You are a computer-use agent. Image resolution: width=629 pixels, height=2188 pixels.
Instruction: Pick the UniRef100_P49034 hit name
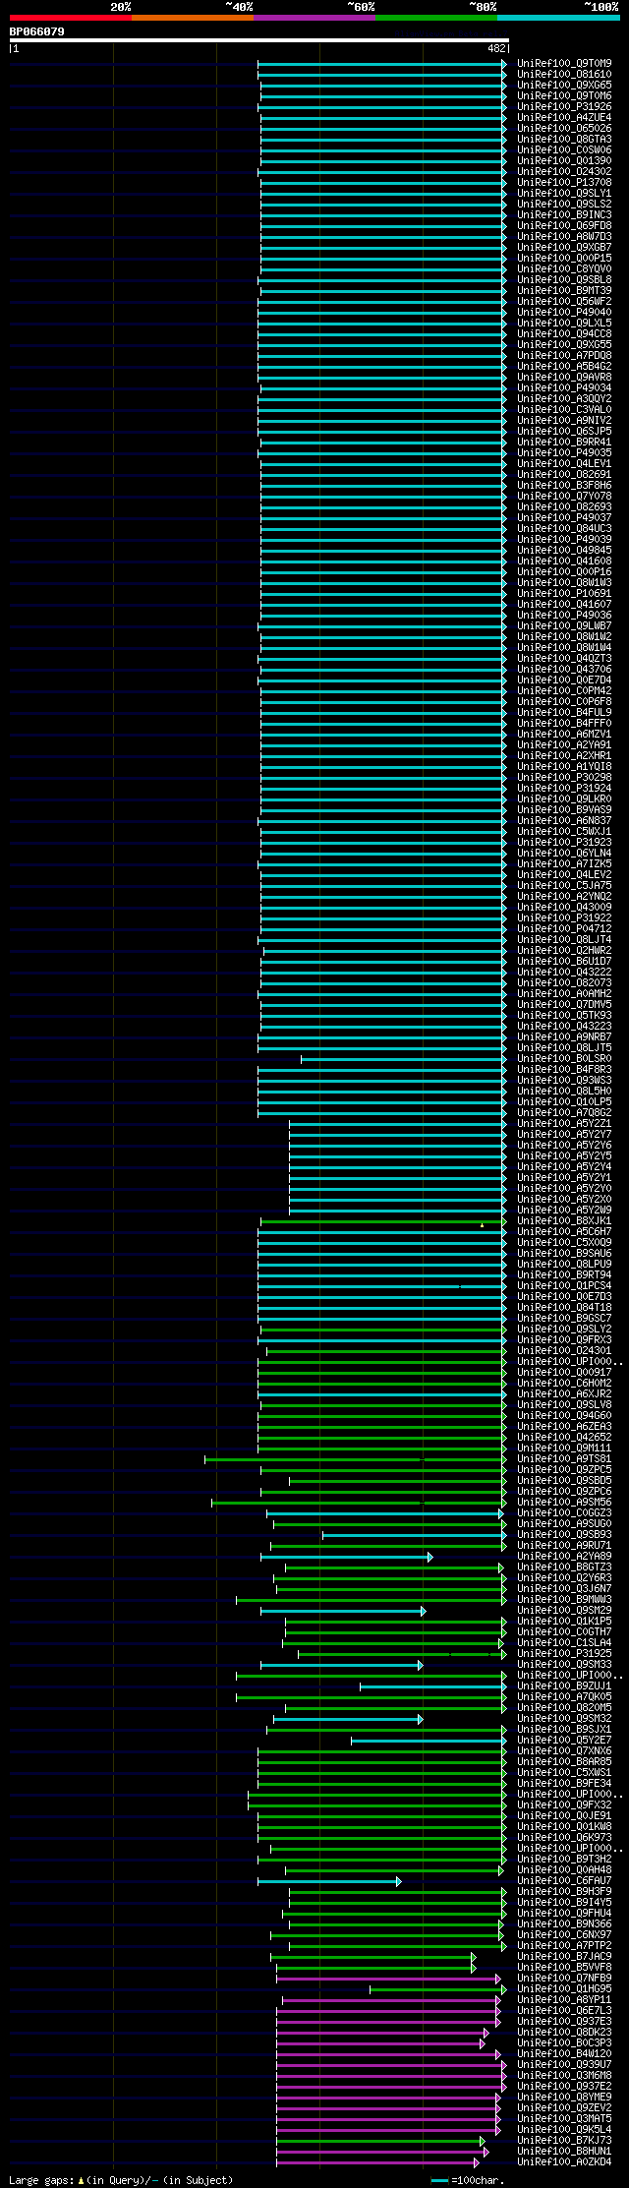pyautogui.click(x=564, y=387)
